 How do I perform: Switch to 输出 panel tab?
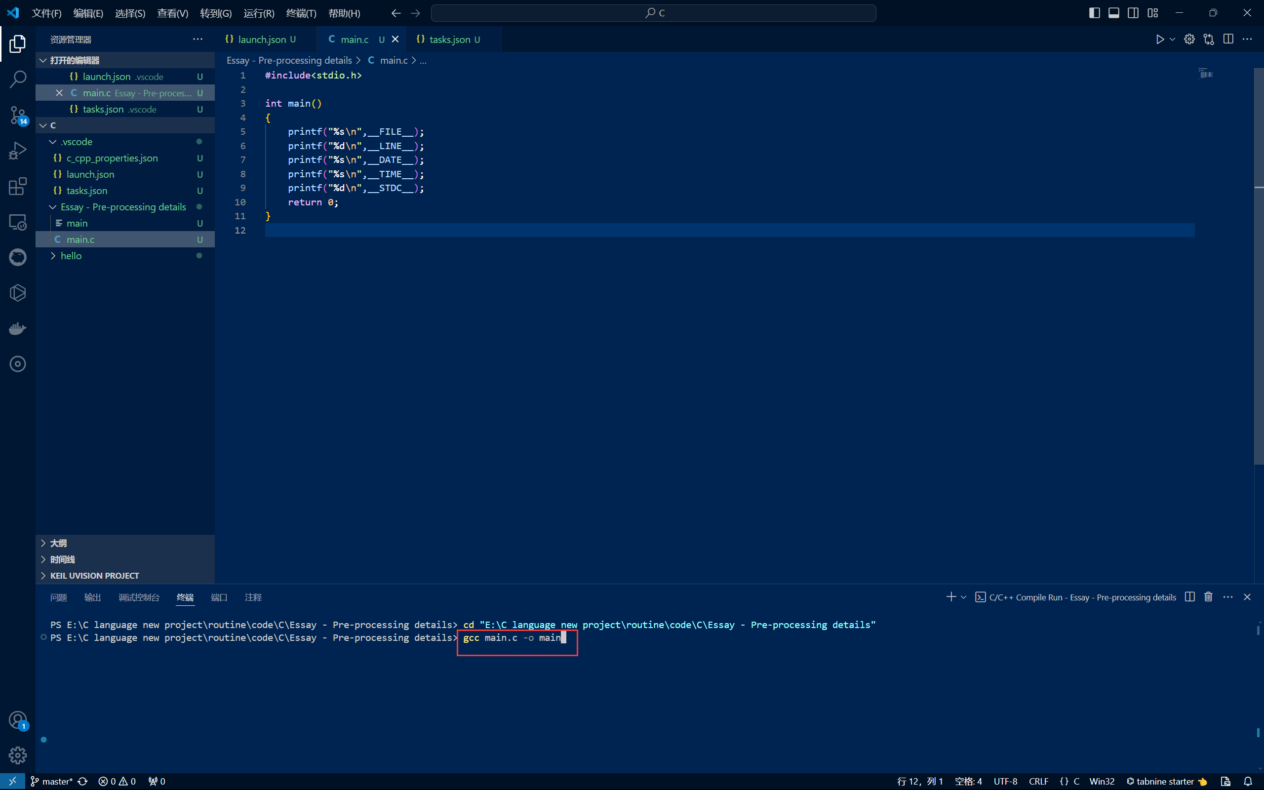tap(92, 597)
